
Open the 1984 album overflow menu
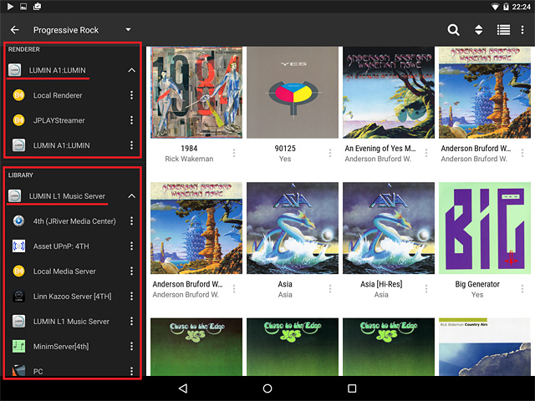tap(234, 154)
